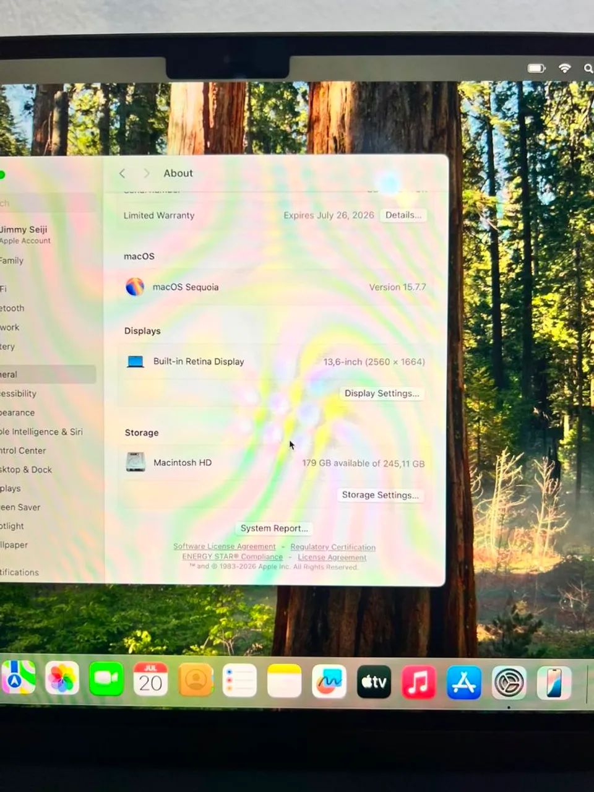Click the Limited Warranty label
Viewport: 594px width, 792px height.
point(159,215)
